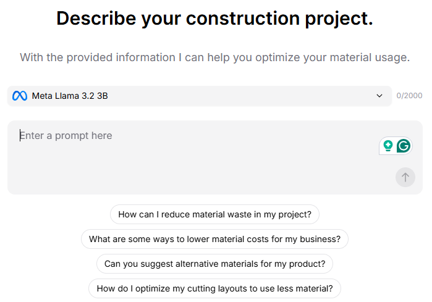Pick "suggest alternative materials for my product" chip
The height and width of the screenshot is (302, 432).
pos(214,264)
